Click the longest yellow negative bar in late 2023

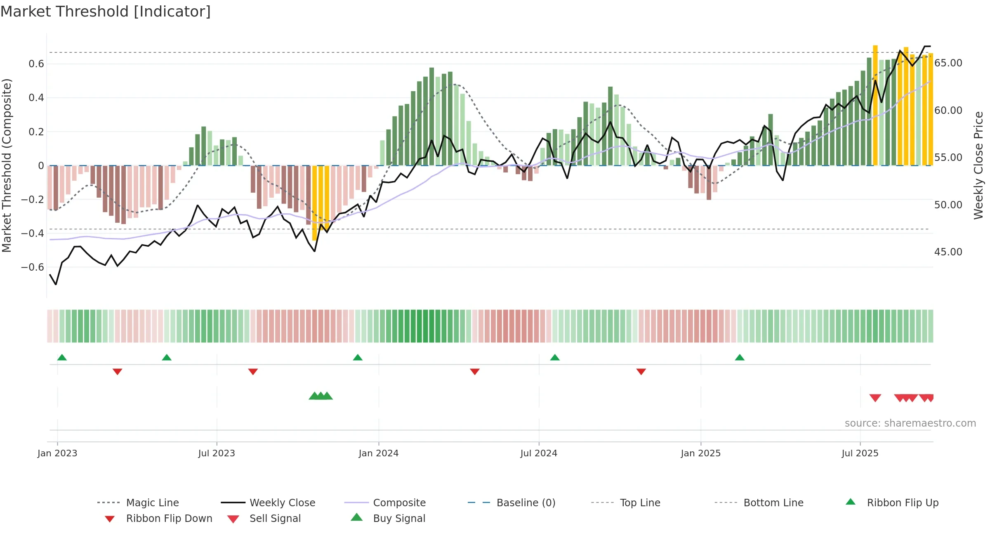tap(315, 203)
